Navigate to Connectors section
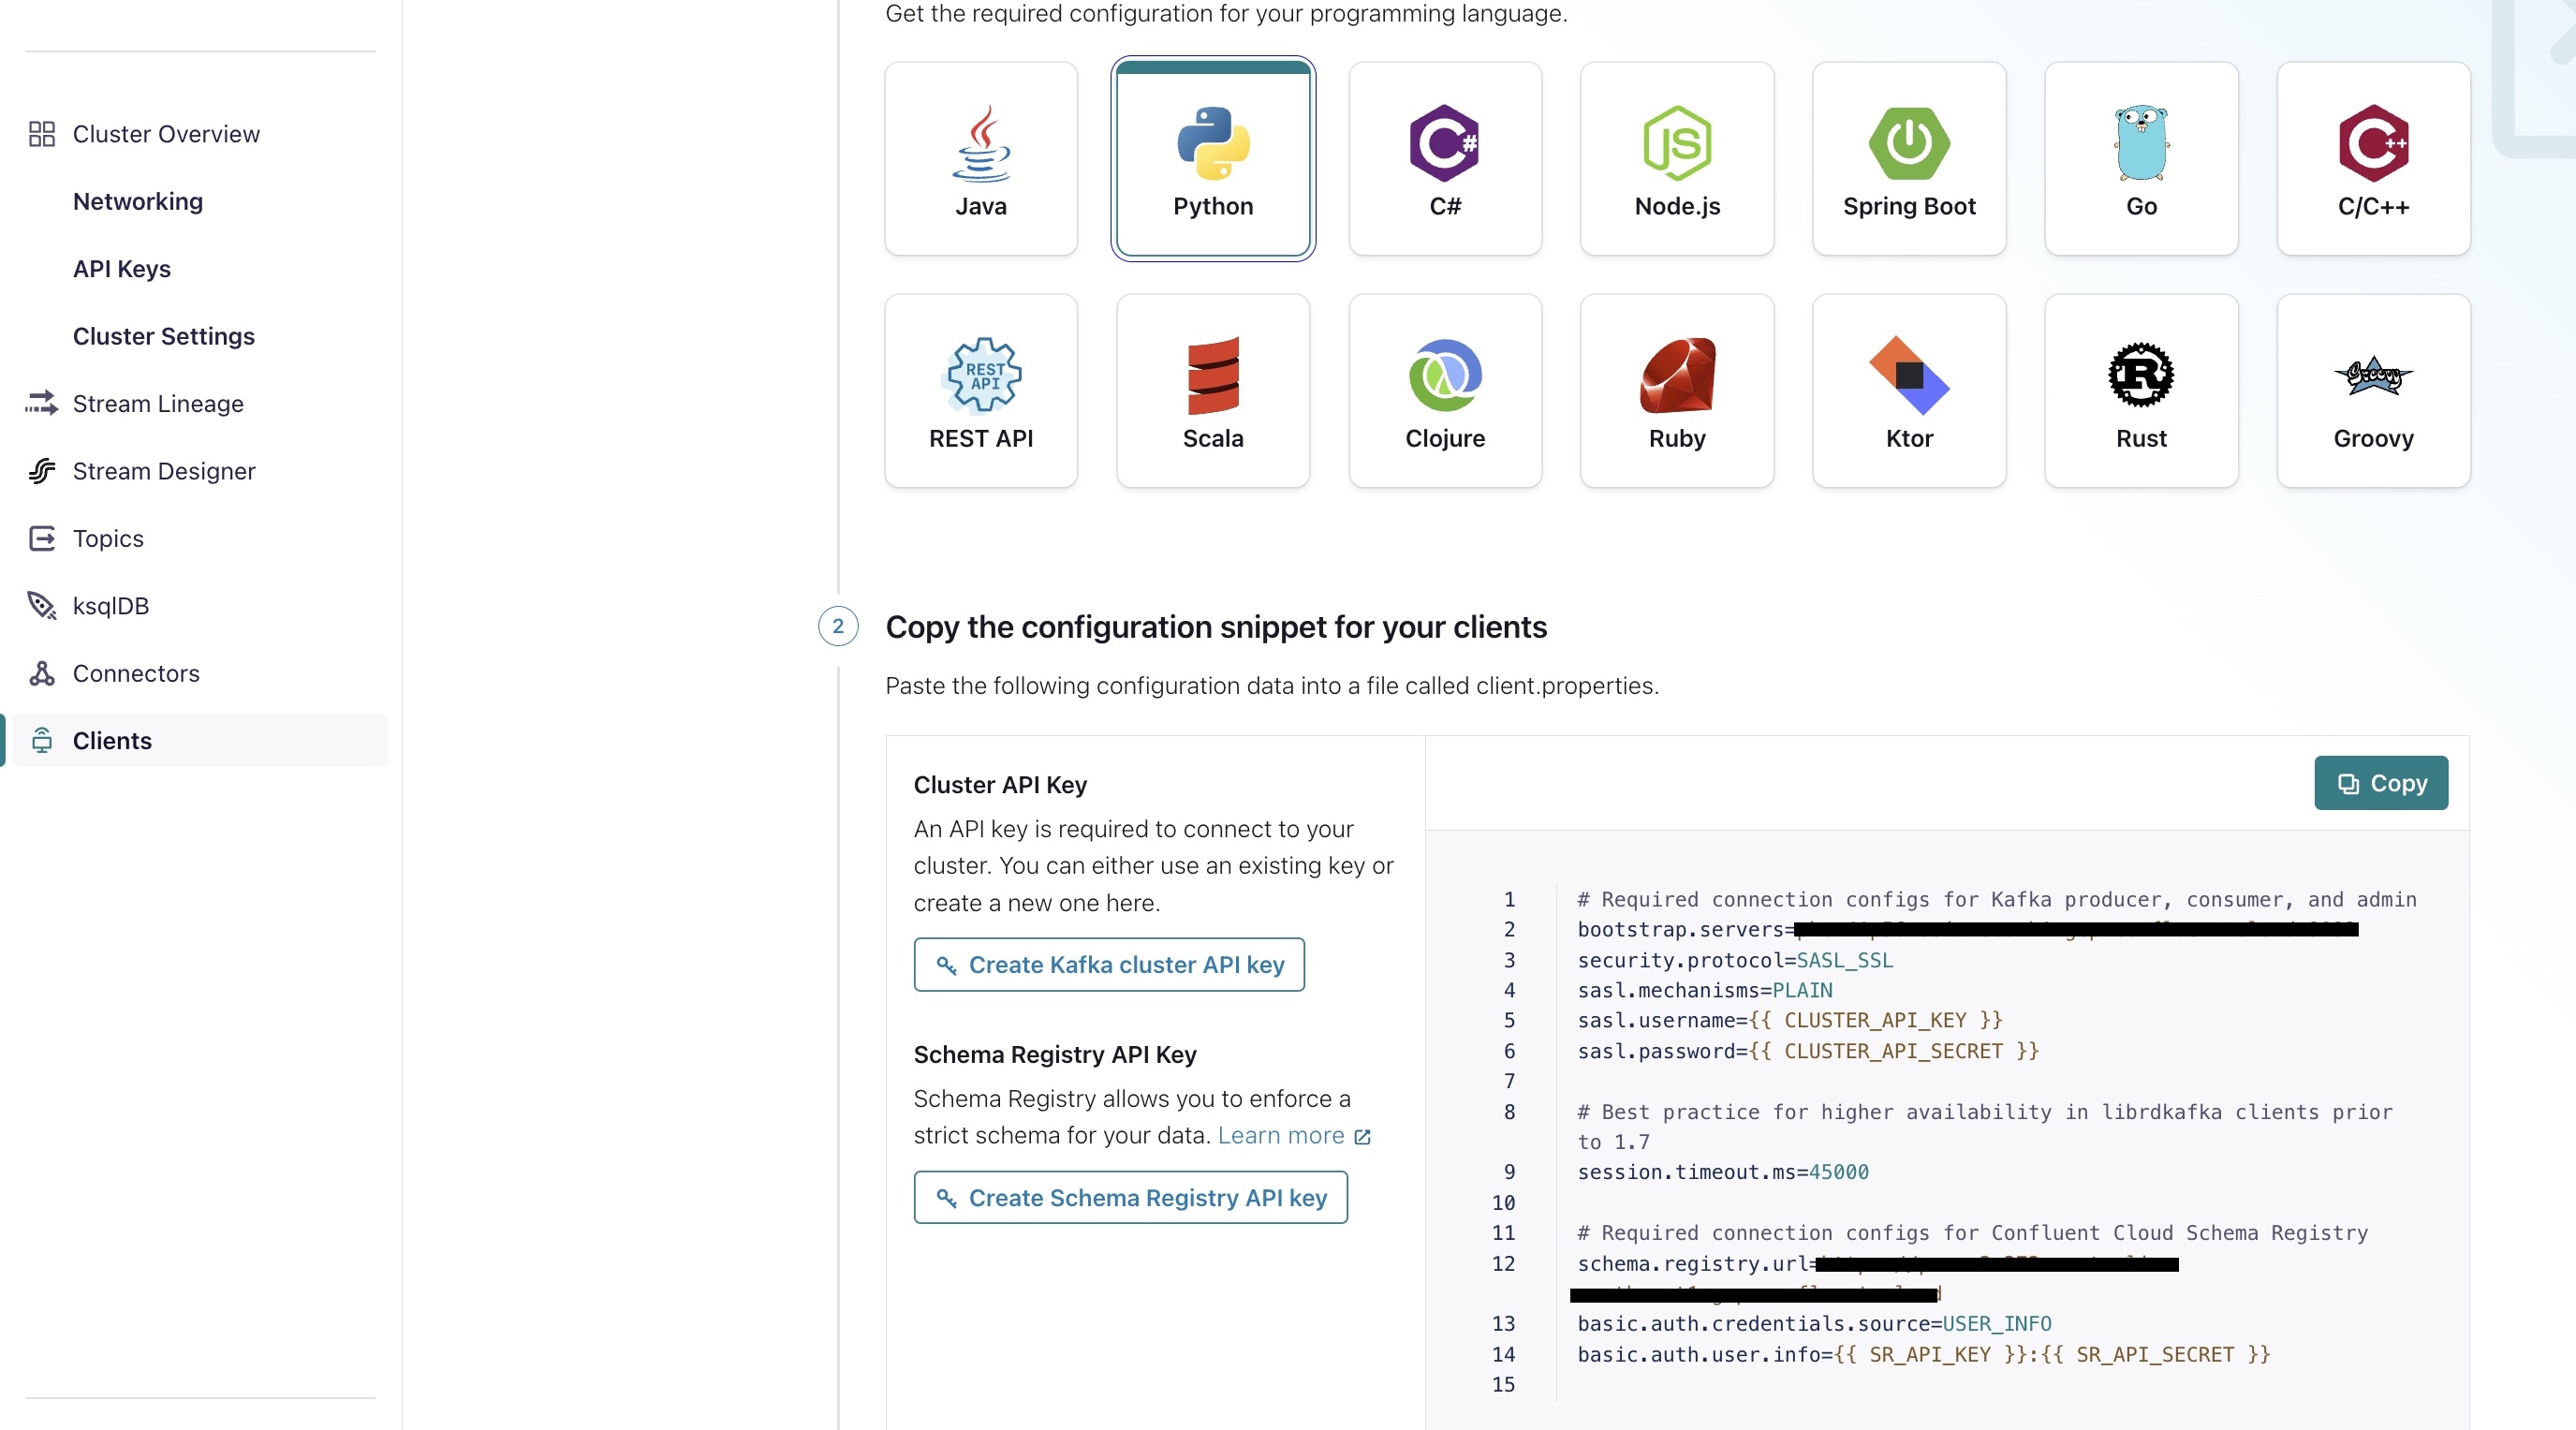2576x1430 pixels. point(136,674)
